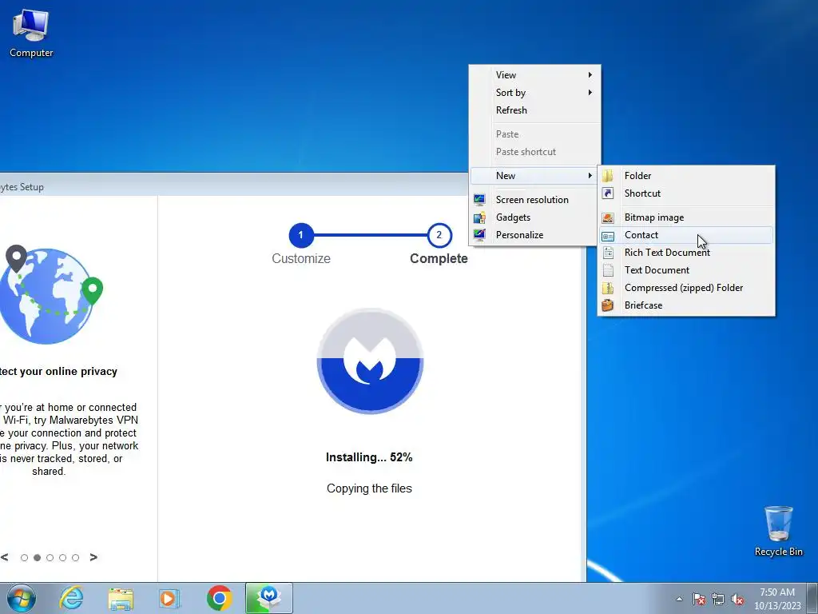This screenshot has height=614, width=818.
Task: Open the Windows Start orb
Action: tap(22, 598)
